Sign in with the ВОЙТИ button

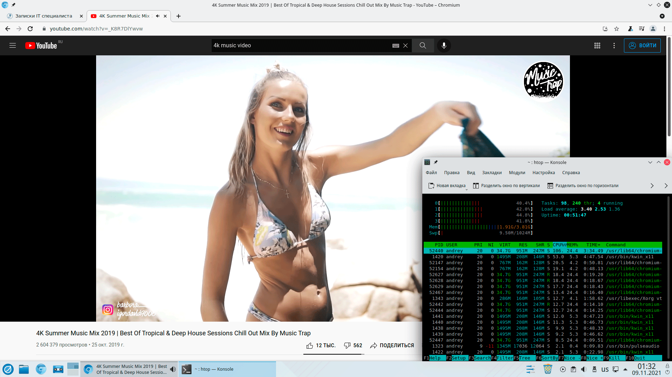tap(642, 46)
